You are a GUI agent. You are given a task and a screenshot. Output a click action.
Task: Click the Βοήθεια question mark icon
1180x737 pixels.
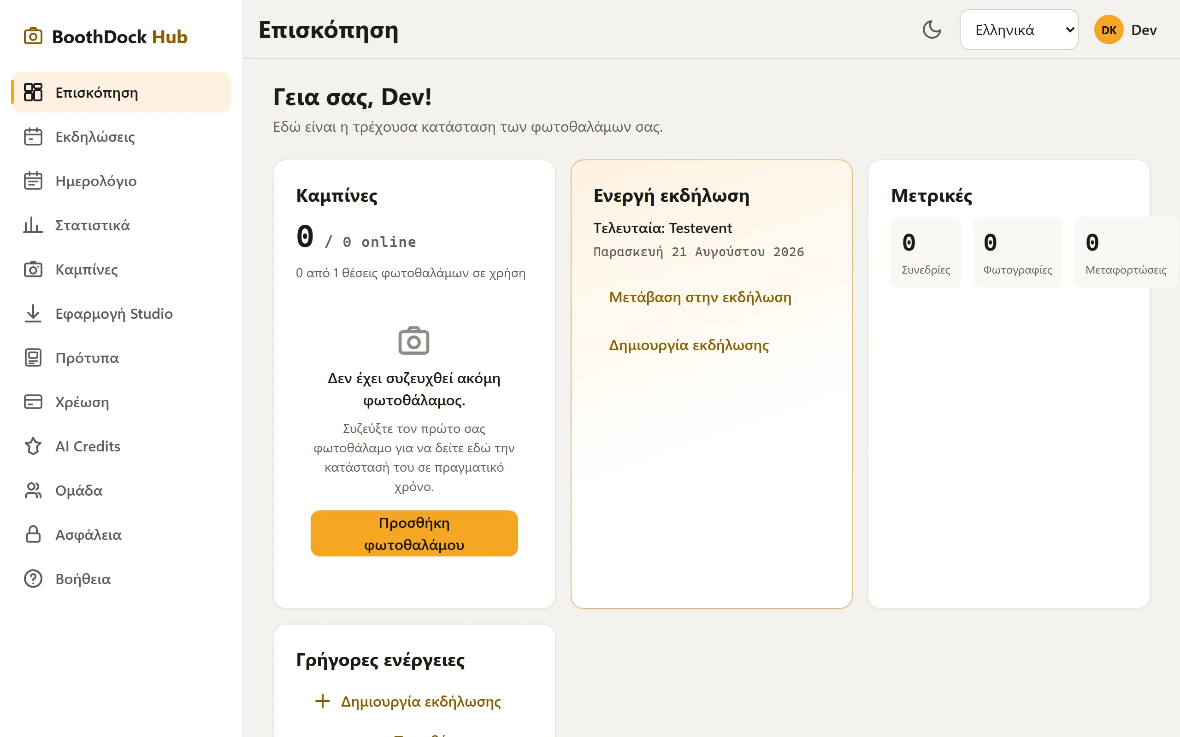(33, 579)
